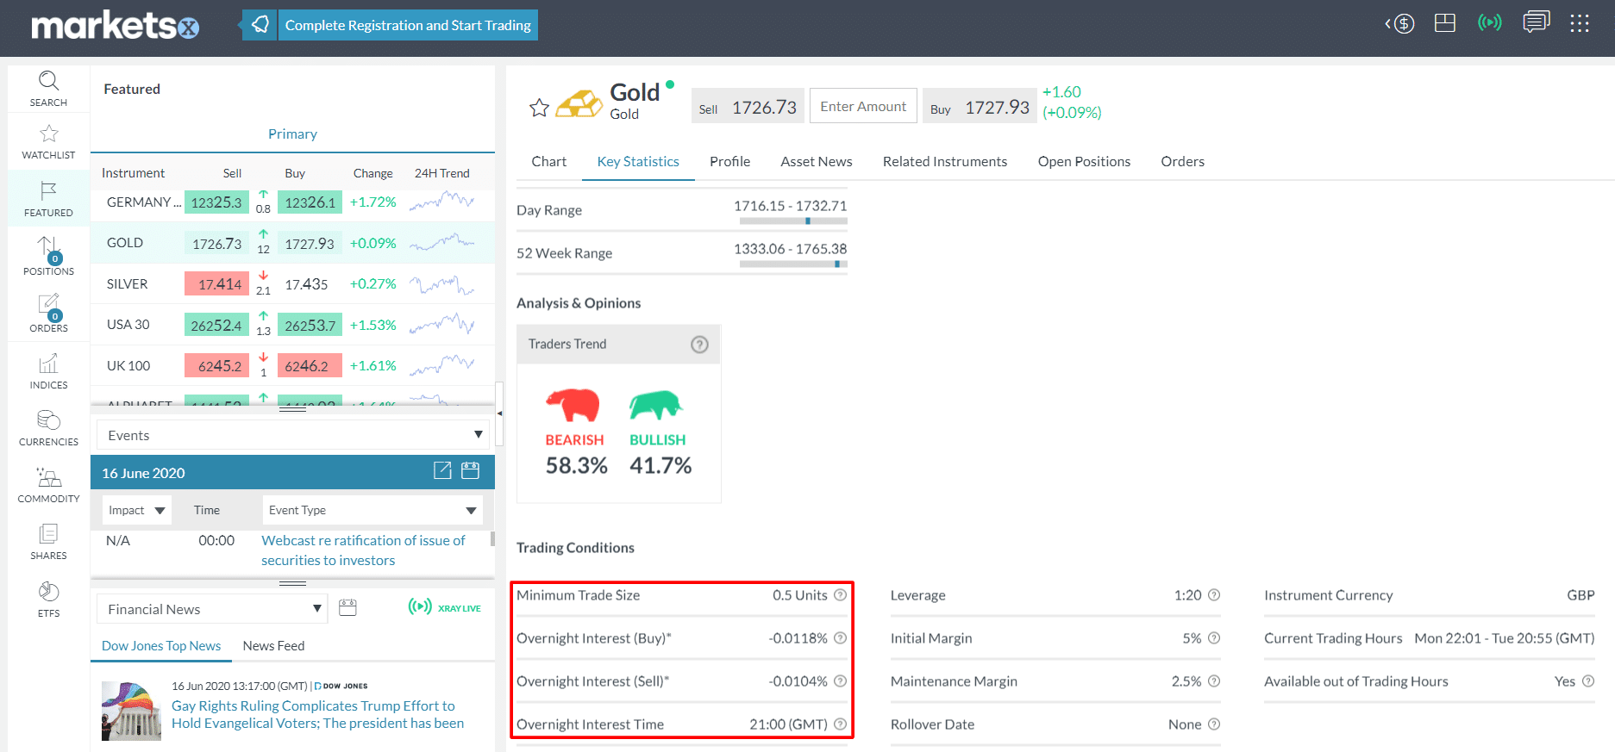Open the Dow Jones Top News tab

161,645
